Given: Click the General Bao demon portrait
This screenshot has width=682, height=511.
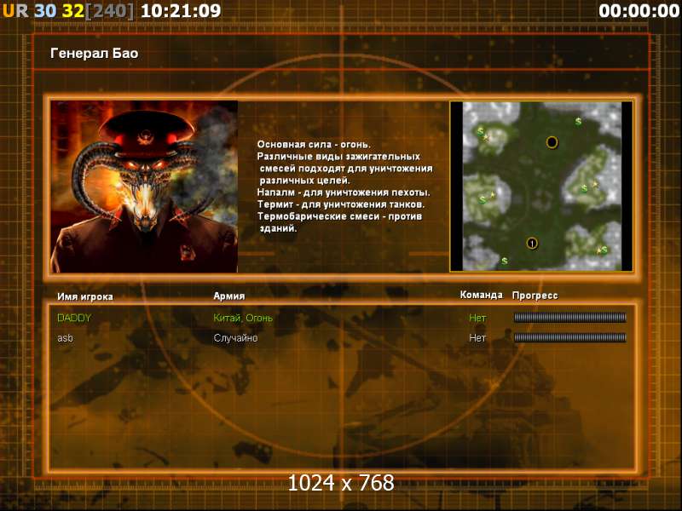Looking at the screenshot, I should click(x=144, y=187).
